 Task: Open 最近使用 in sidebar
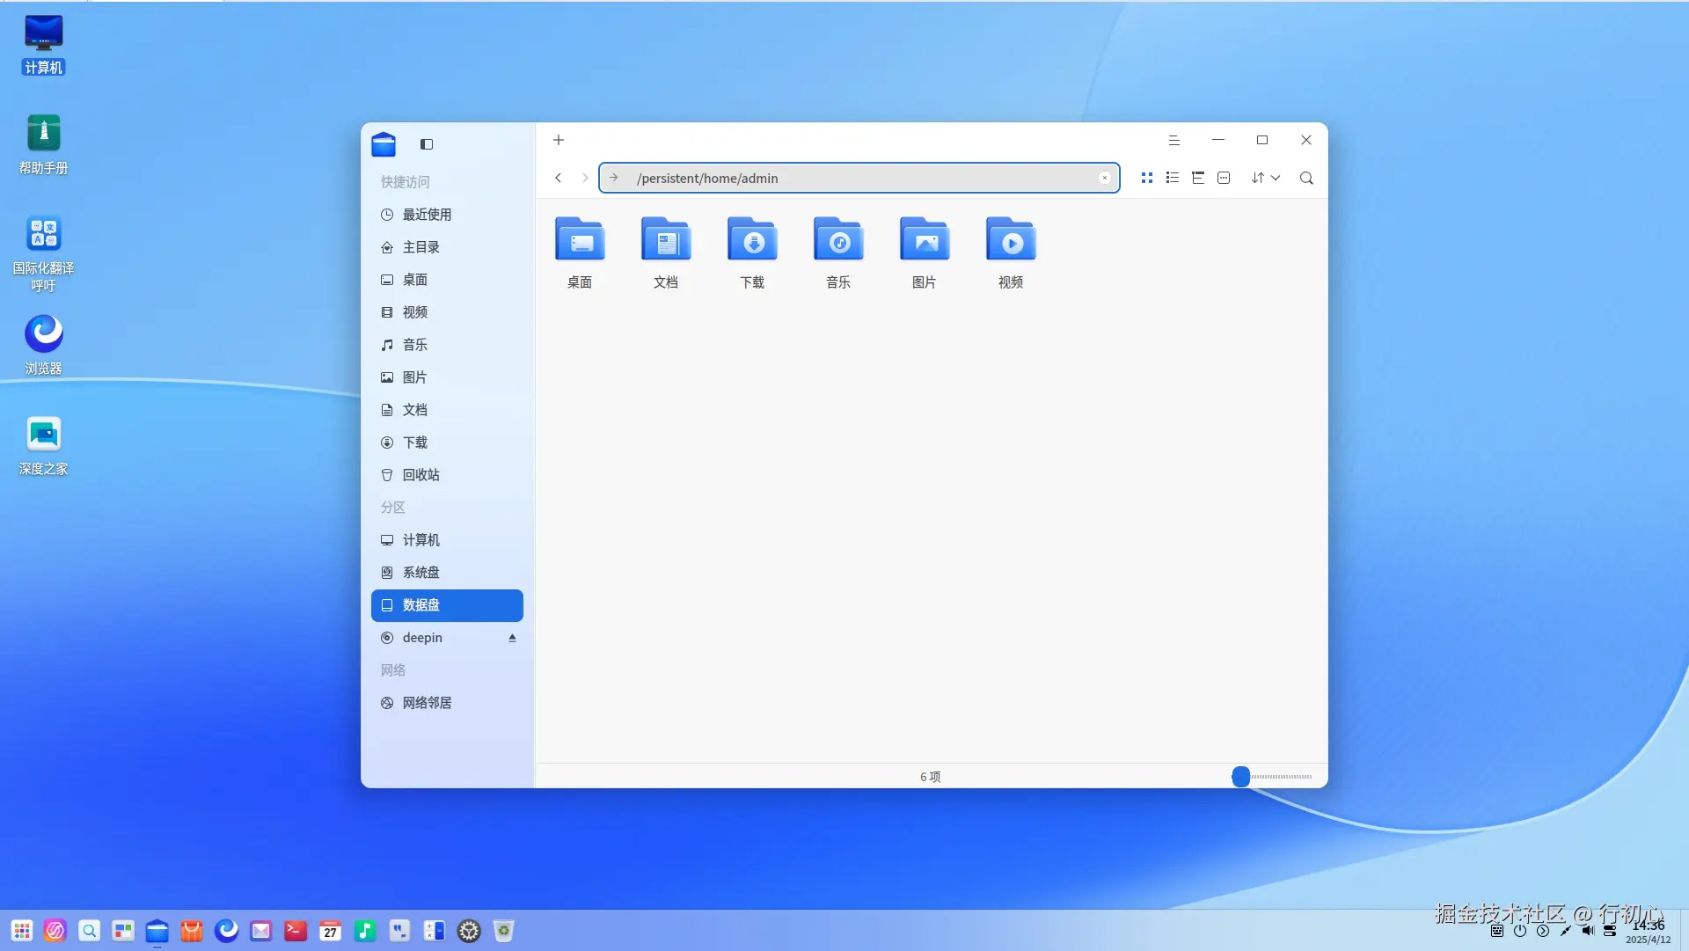(x=447, y=215)
